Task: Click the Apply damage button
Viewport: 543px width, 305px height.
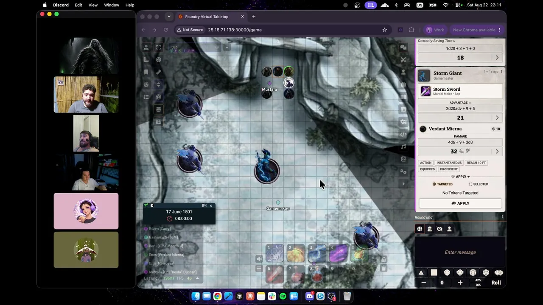Action: pyautogui.click(x=460, y=203)
